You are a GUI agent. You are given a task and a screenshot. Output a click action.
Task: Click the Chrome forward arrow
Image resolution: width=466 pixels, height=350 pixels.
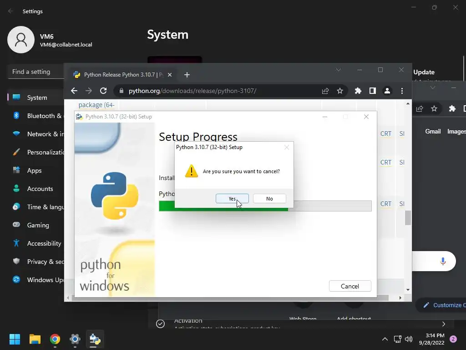tap(89, 91)
